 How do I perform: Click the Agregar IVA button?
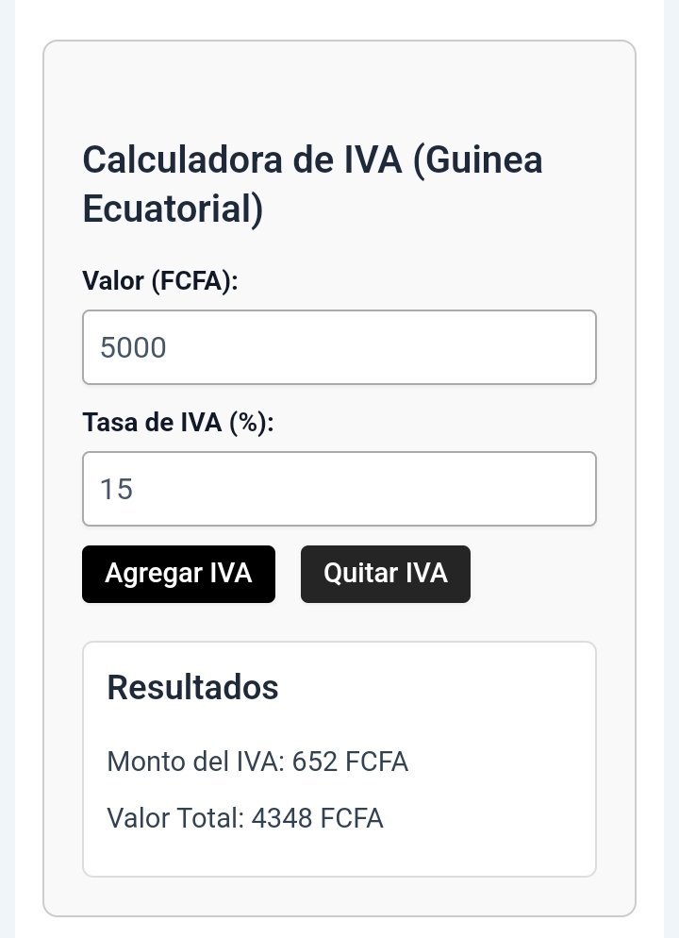pos(179,574)
